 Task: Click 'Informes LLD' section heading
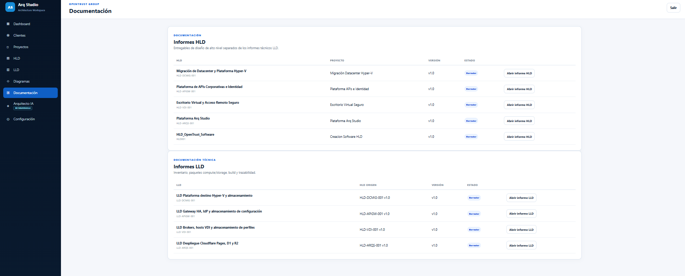[189, 167]
